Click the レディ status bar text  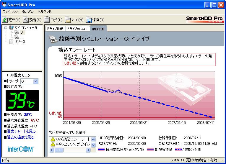6,160
